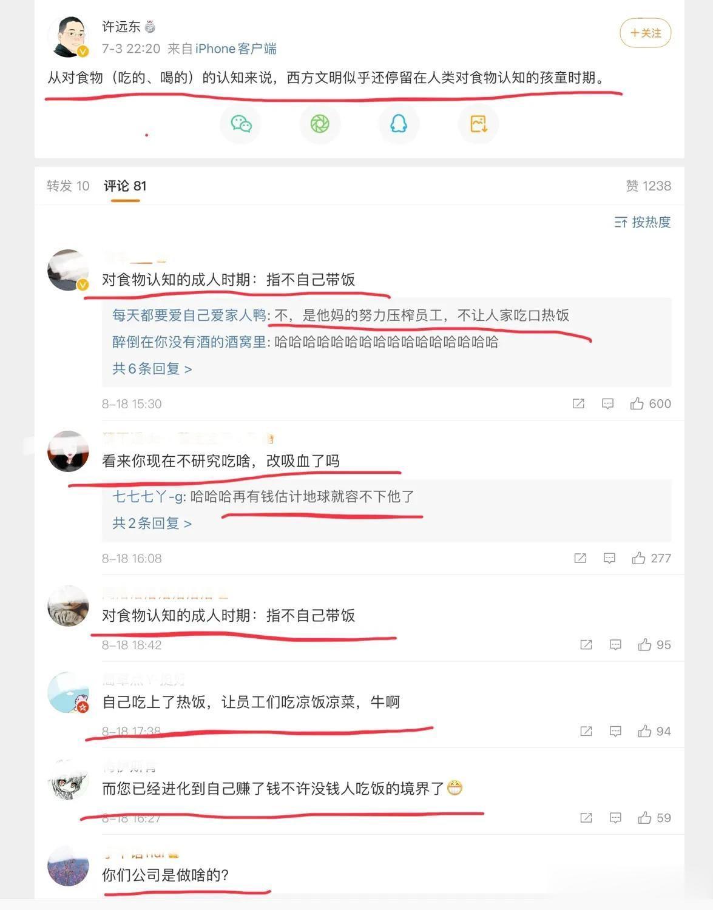Reply to the comment posted 8-18 16:08
Viewport: 713px width, 910px height.
pos(609,558)
